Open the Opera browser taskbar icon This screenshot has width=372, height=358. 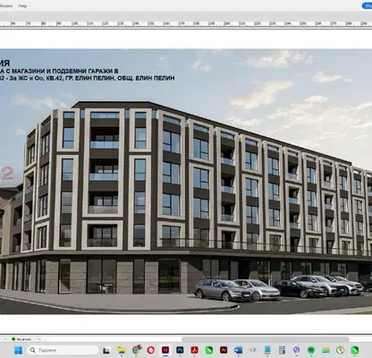tap(151, 350)
